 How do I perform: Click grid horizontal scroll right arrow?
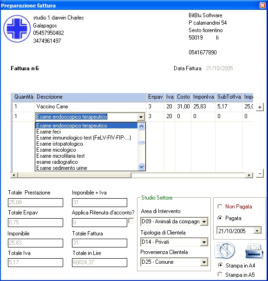point(249,175)
